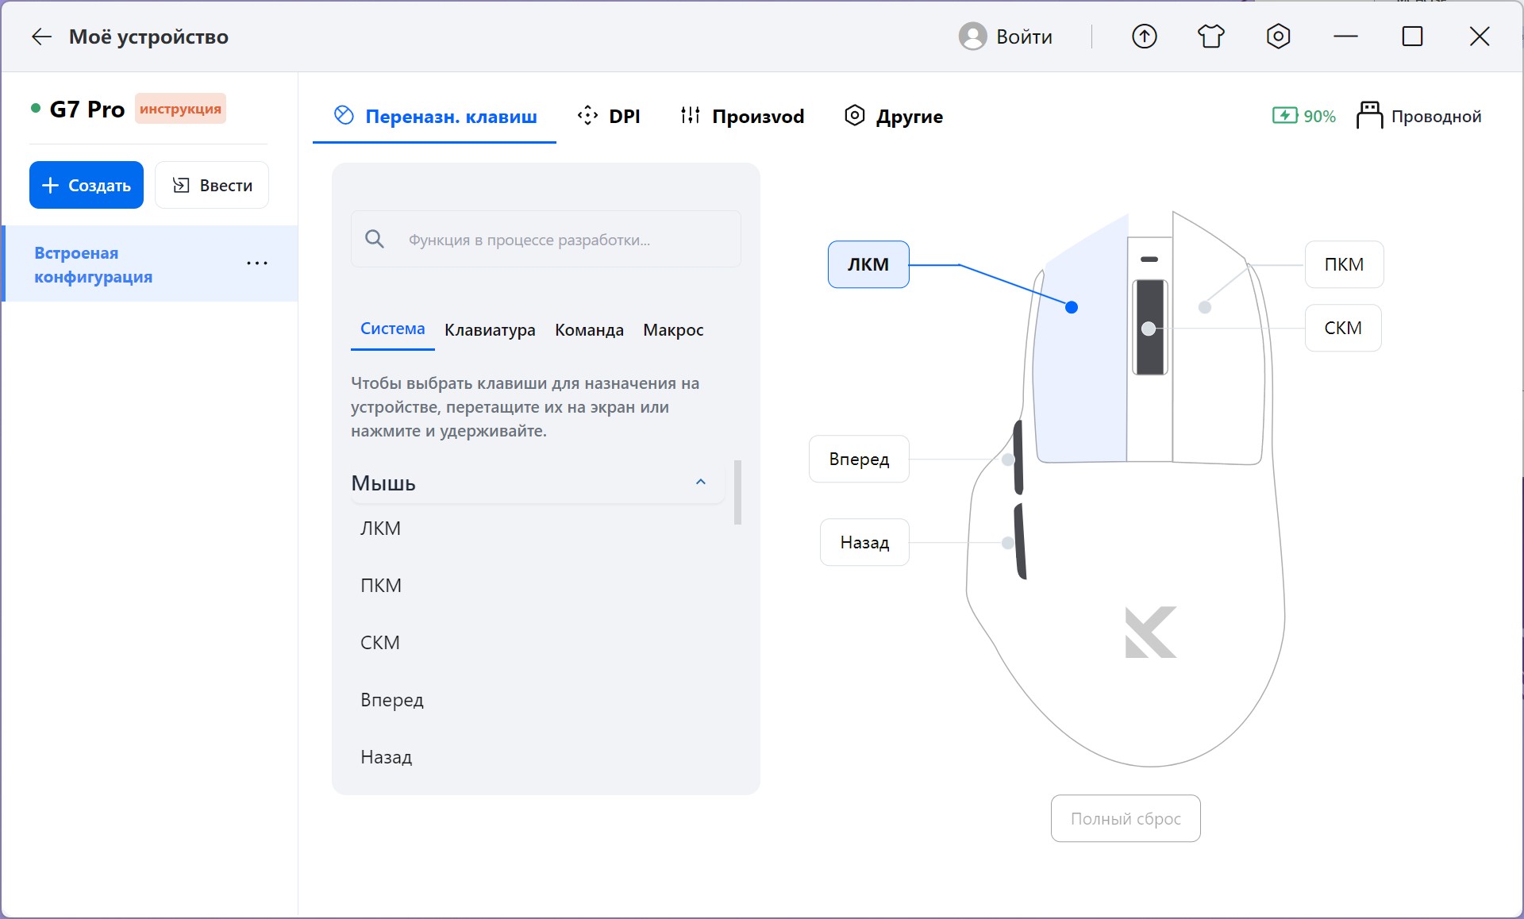Image resolution: width=1524 pixels, height=919 pixels.
Task: Select the ЛКМ label button on diagram
Action: click(868, 264)
